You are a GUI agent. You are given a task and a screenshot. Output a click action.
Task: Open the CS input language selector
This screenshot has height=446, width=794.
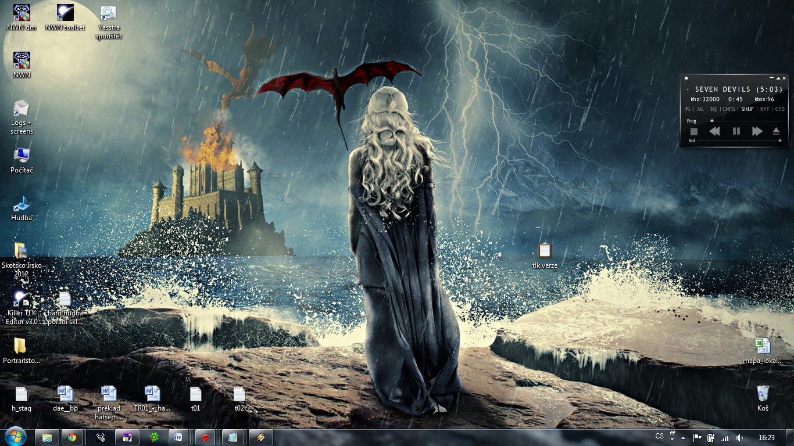point(659,436)
